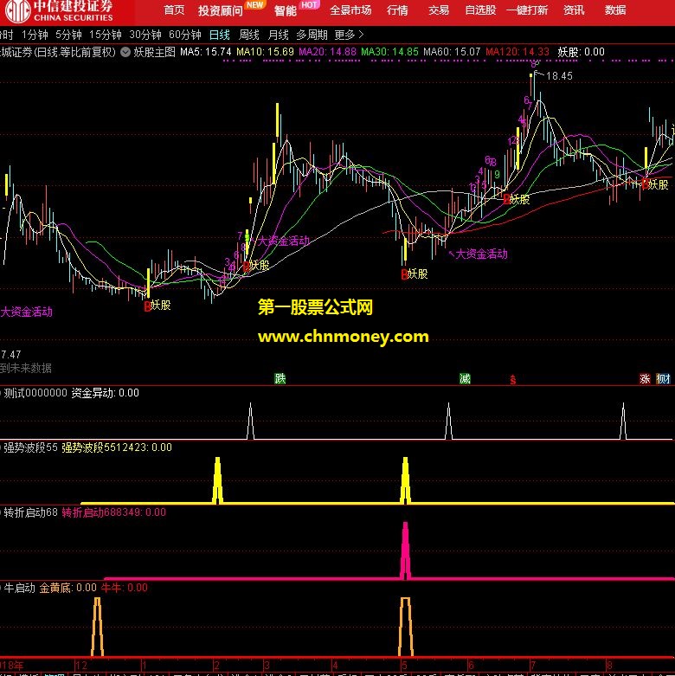Click the B妖股 signal near 12 in June
Viewport: 675px width, 676px height.
(x=517, y=199)
